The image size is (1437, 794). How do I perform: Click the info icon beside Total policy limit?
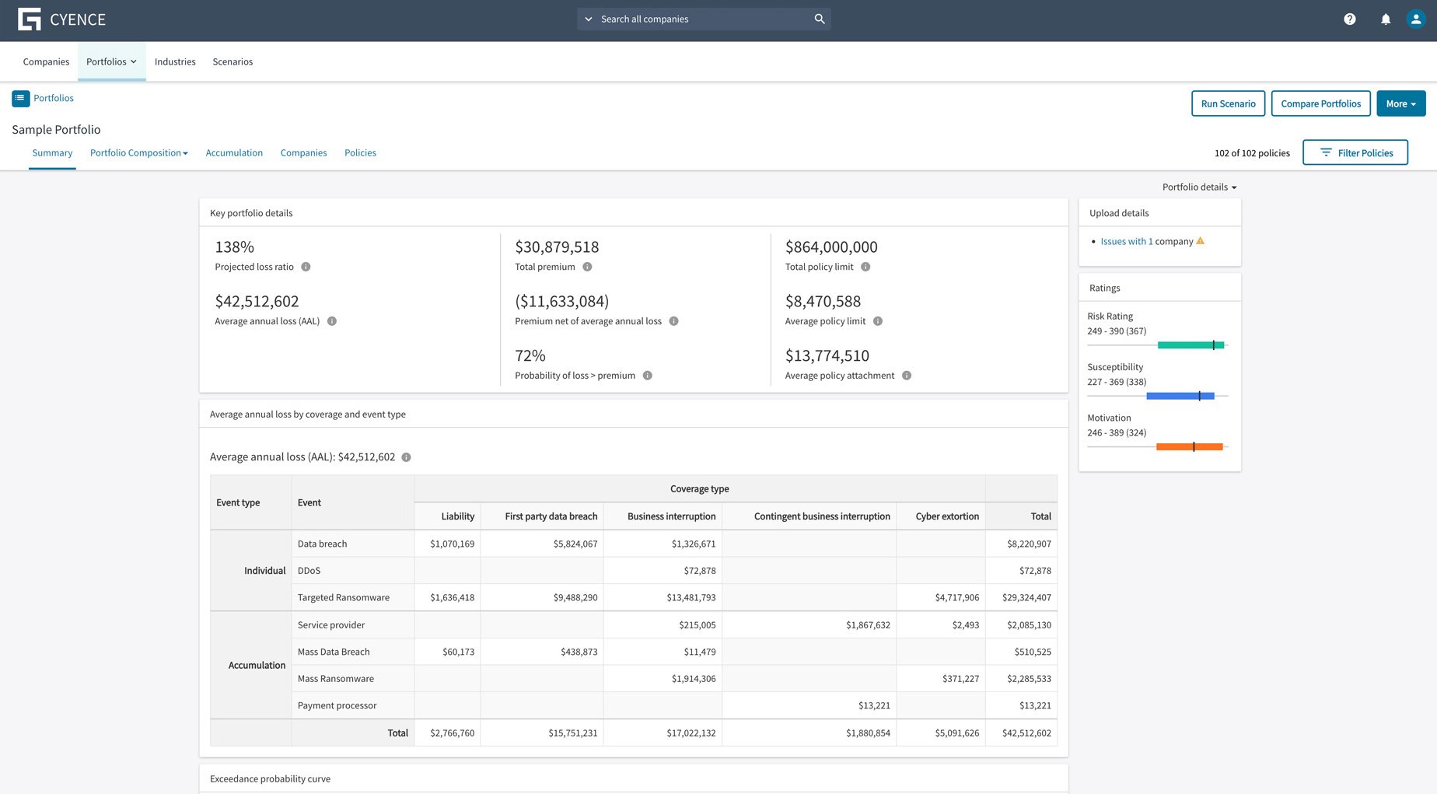pyautogui.click(x=865, y=267)
